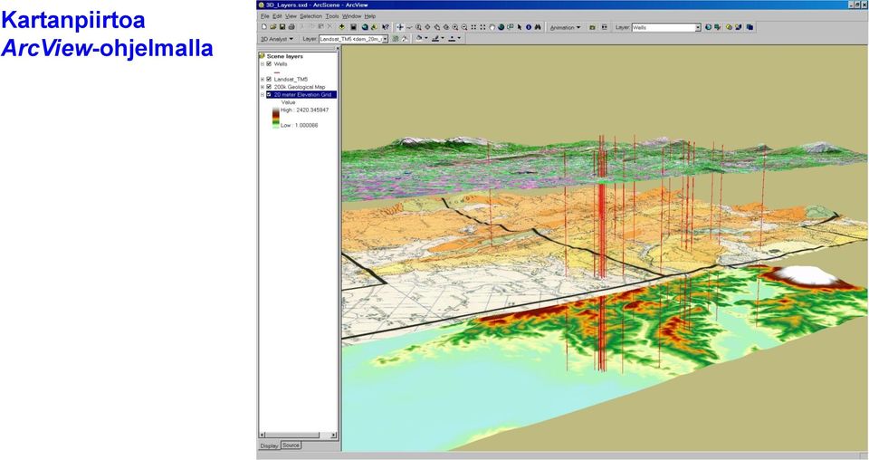Click the table of contents horizontal scrollbar
The width and height of the screenshot is (869, 460).
point(298,435)
